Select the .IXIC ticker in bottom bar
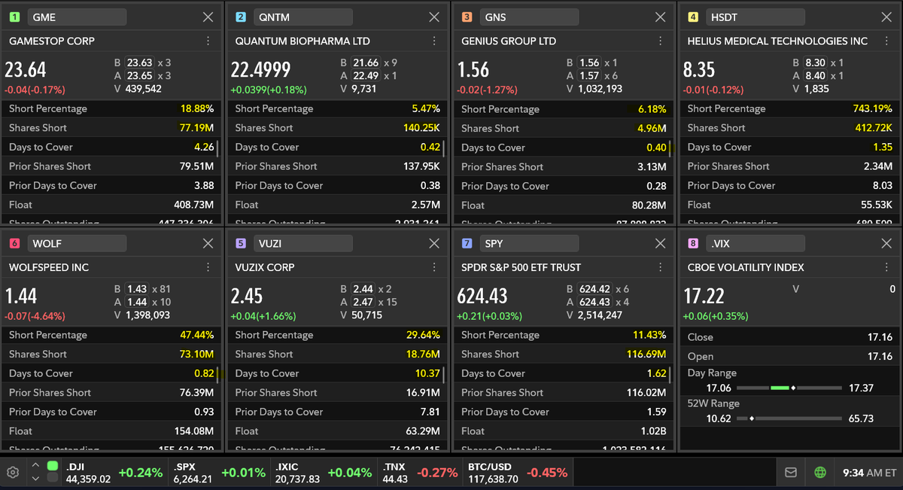The width and height of the screenshot is (903, 490). point(324,473)
